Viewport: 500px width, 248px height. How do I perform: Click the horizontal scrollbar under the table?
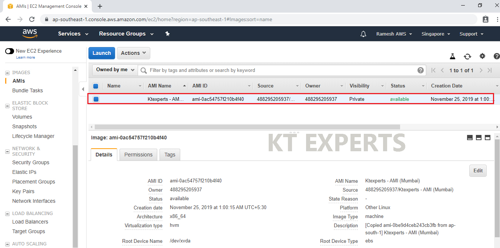[x=248, y=127]
